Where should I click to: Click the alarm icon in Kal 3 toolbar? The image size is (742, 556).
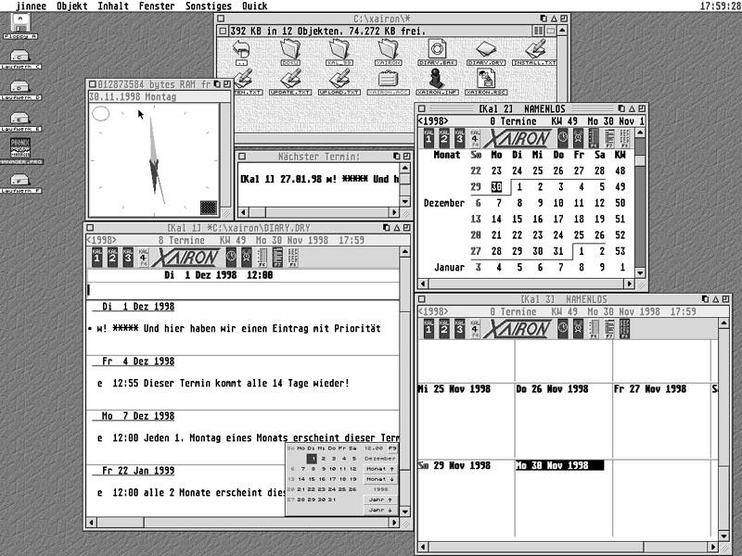[x=578, y=329]
